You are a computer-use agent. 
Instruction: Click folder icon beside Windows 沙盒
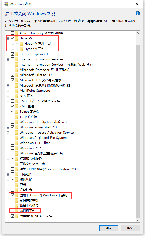[16, 148]
